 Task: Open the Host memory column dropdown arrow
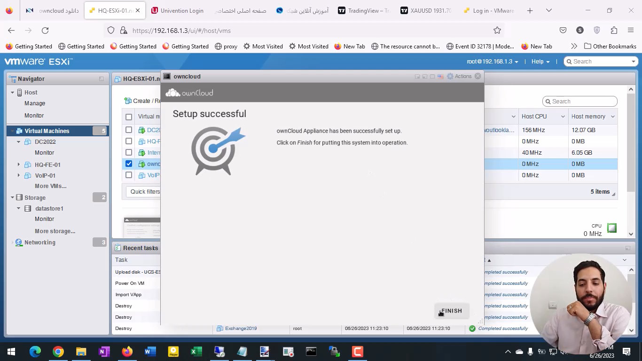[612, 117]
